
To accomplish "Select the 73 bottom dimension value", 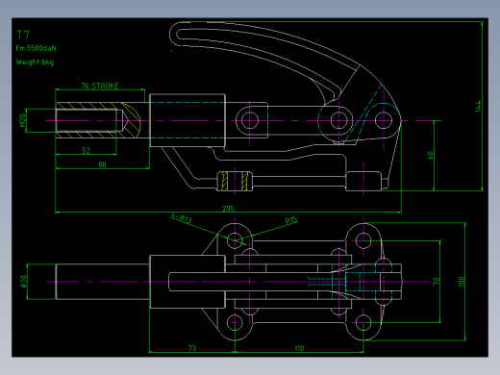I will pyautogui.click(x=192, y=348).
